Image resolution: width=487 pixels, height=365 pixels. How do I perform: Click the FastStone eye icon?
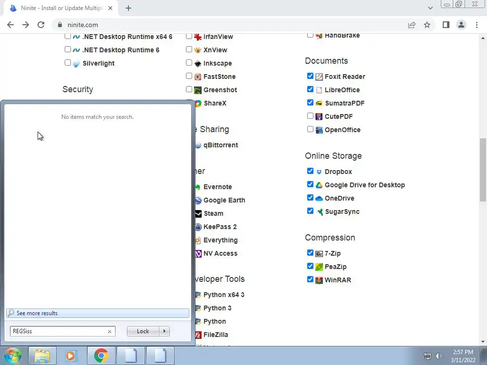(x=198, y=77)
